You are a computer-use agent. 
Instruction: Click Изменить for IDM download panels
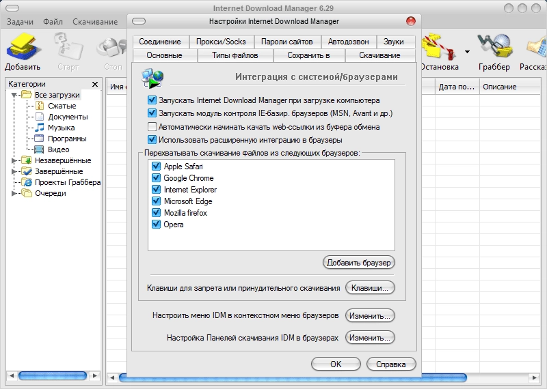(x=370, y=338)
